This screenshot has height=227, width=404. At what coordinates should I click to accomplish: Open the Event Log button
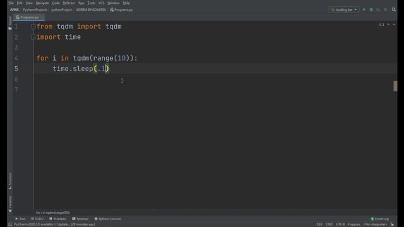click(x=380, y=219)
